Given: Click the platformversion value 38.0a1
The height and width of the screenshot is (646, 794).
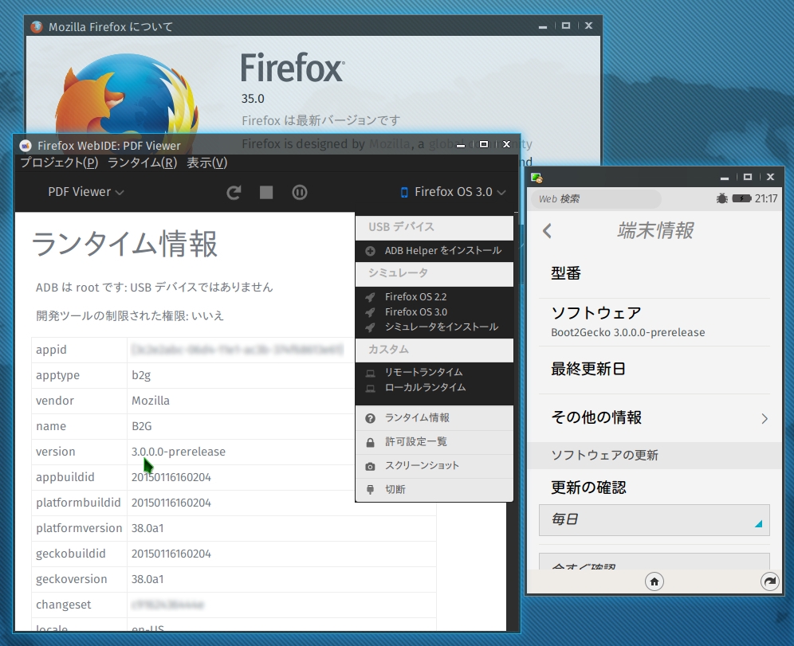Looking at the screenshot, I should coord(147,529).
